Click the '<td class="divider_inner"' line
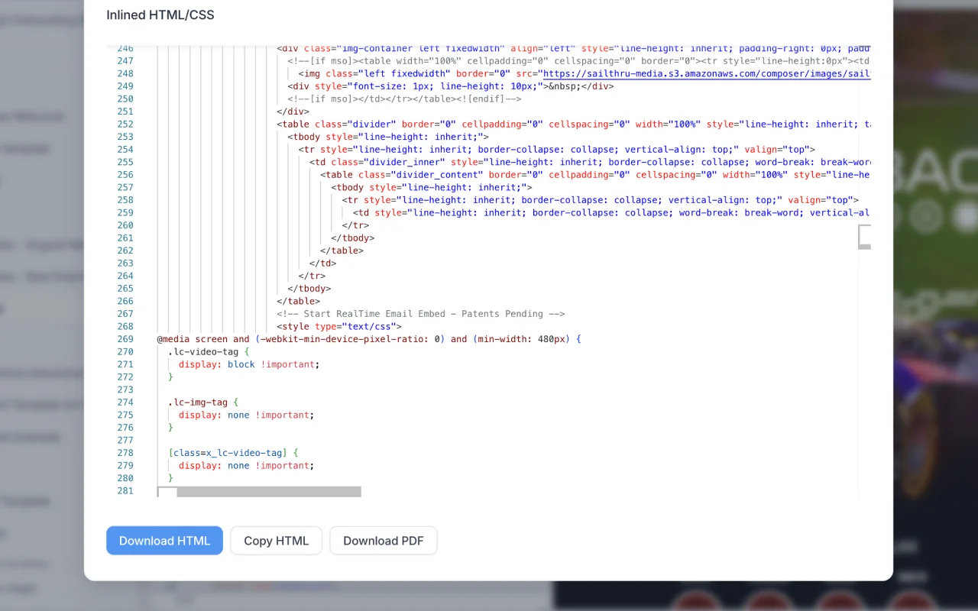Image resolution: width=978 pixels, height=611 pixels. point(590,162)
